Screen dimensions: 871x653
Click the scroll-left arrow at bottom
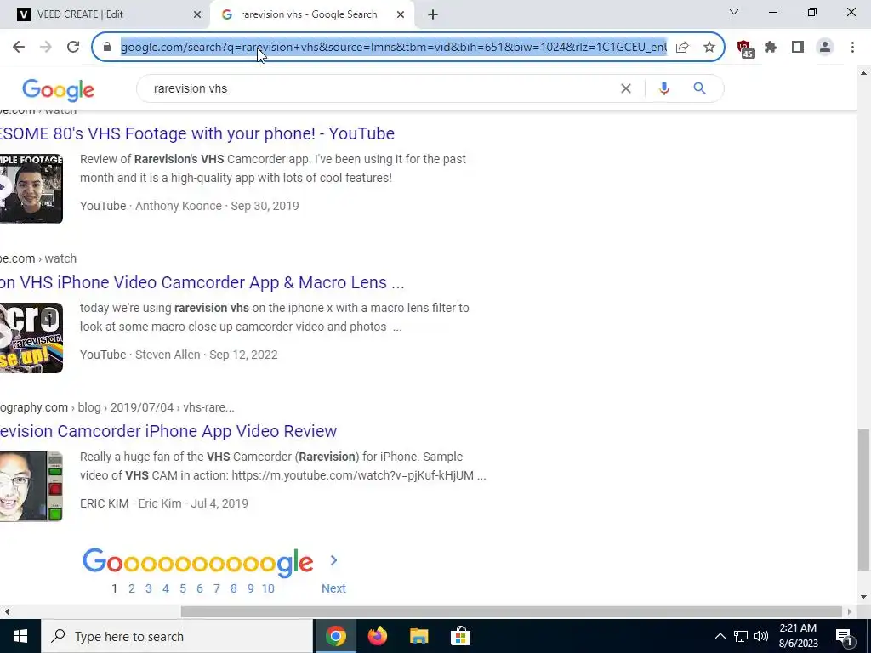(6, 611)
